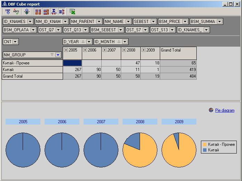Expand the 2005 year column
Screen dimensions: 242x181
click(66, 50)
